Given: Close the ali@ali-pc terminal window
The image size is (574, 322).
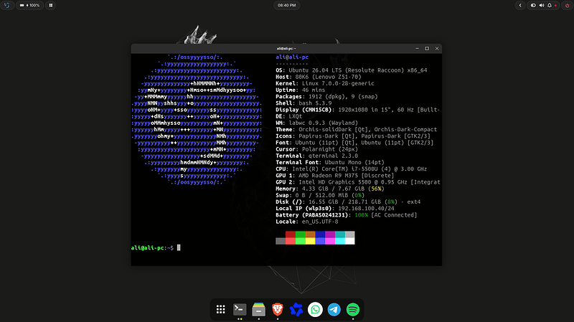Looking at the screenshot, I should [x=437, y=48].
